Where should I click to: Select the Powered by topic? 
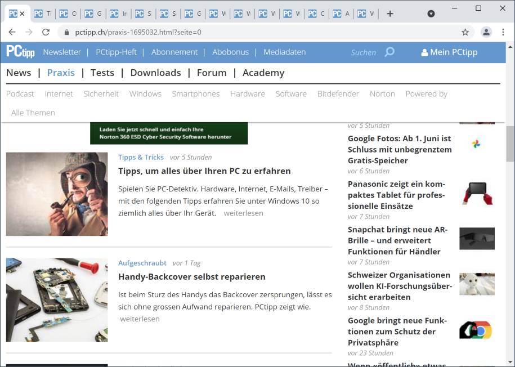pyautogui.click(x=426, y=95)
